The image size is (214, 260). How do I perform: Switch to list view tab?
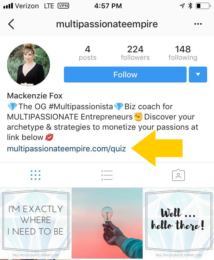(x=107, y=175)
